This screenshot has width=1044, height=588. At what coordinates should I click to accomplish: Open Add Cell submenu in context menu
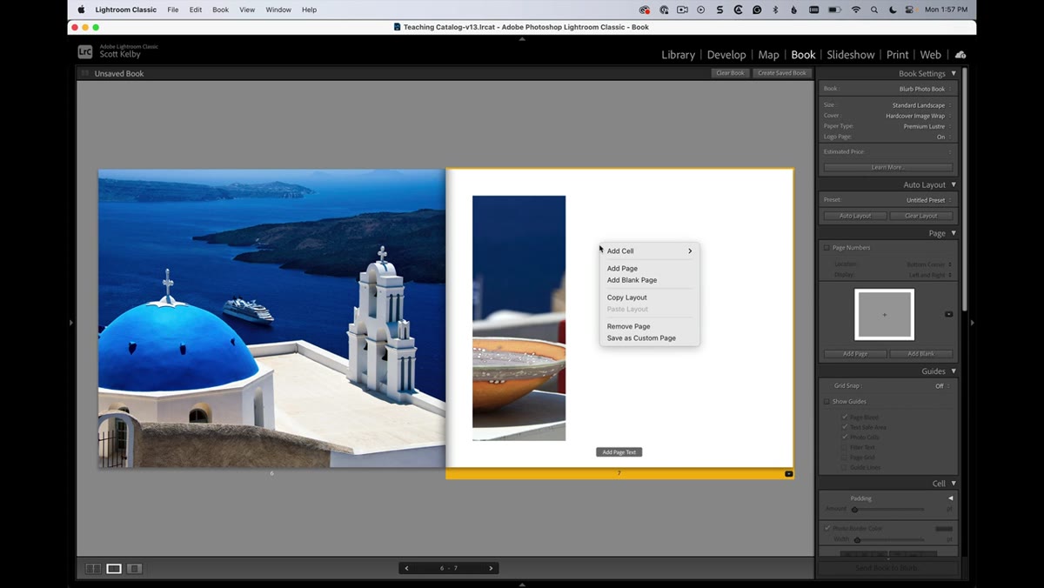[649, 251]
